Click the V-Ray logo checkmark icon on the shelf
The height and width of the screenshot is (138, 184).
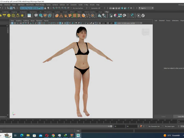(143, 16)
